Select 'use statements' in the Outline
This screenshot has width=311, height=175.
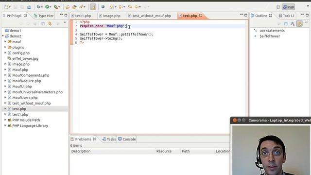point(272,31)
